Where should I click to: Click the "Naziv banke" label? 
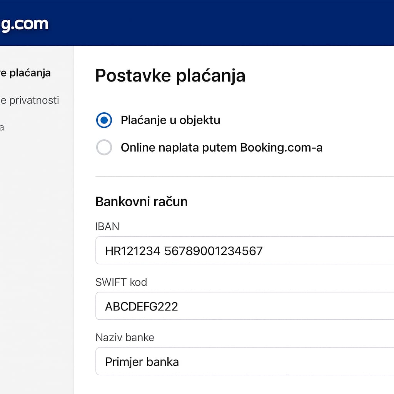[x=125, y=337]
